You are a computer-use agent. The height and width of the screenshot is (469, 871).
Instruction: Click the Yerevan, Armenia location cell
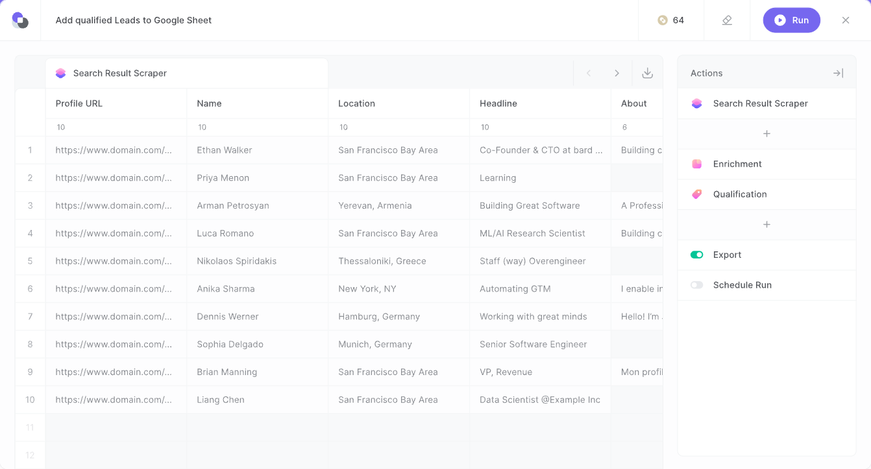point(399,206)
